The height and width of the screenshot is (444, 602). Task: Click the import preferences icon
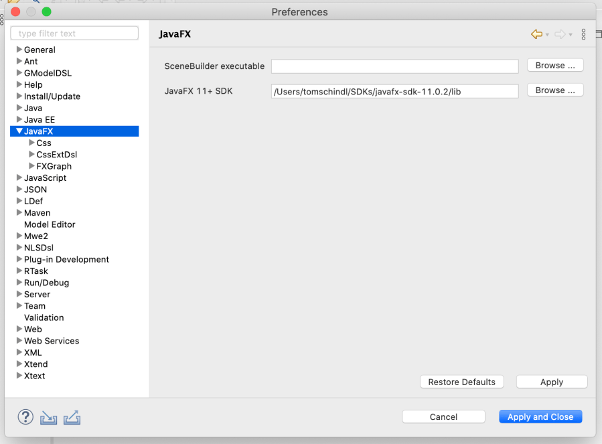click(x=48, y=418)
